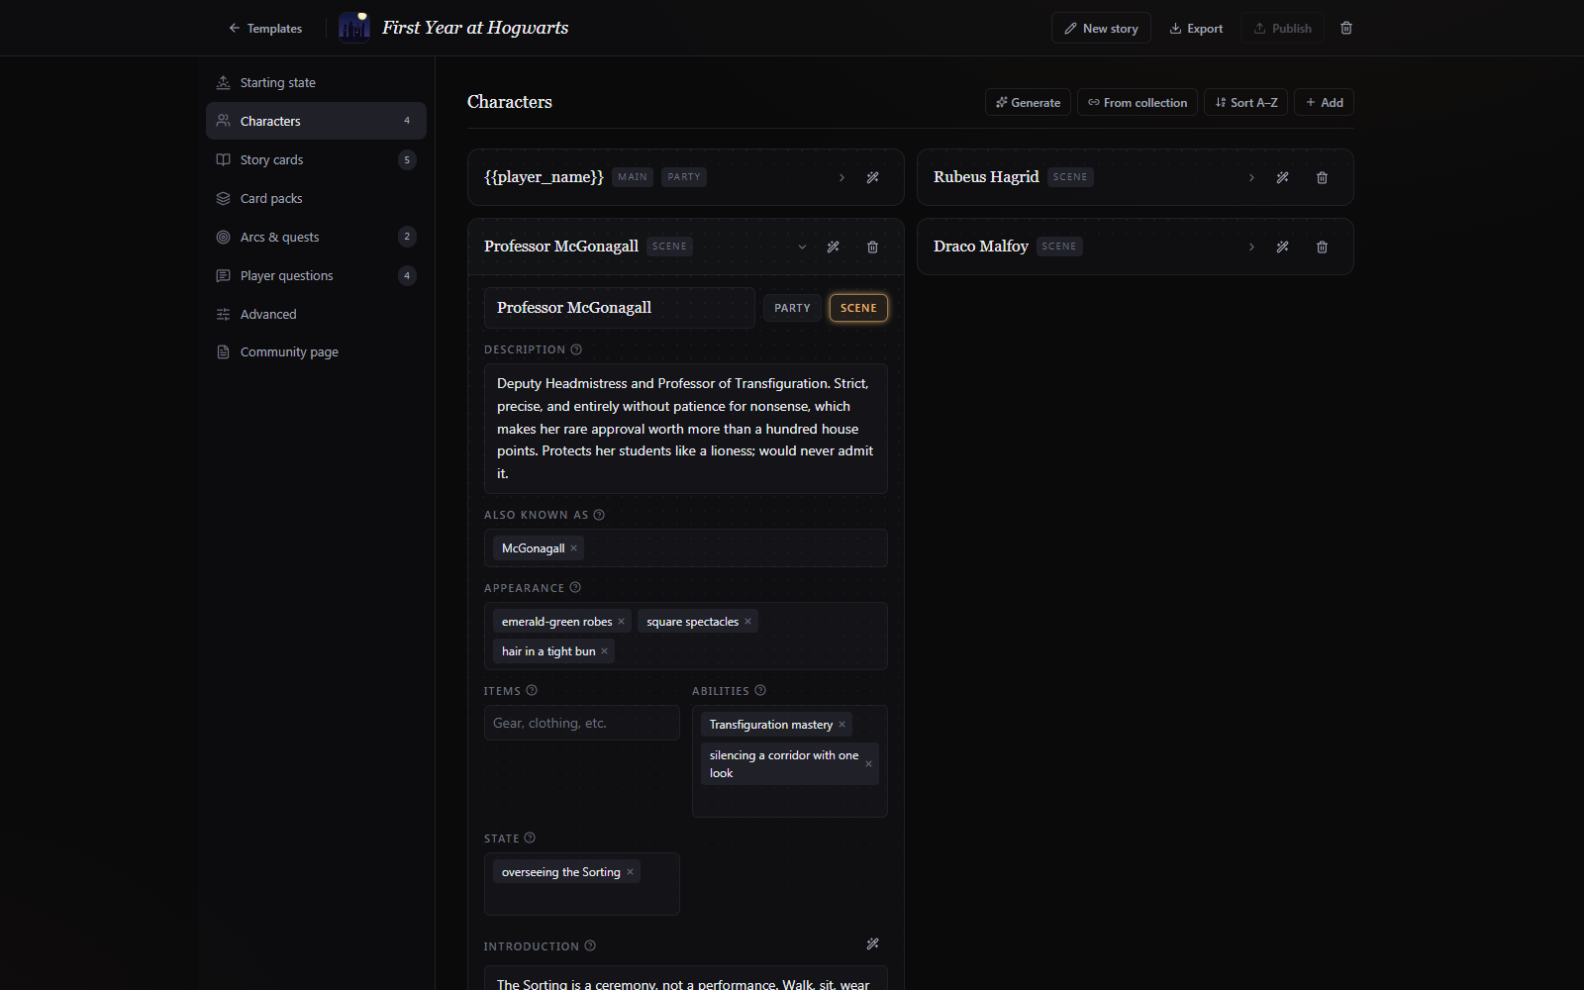This screenshot has width=1584, height=990.
Task: Generate characters with AI
Action: point(1028,102)
